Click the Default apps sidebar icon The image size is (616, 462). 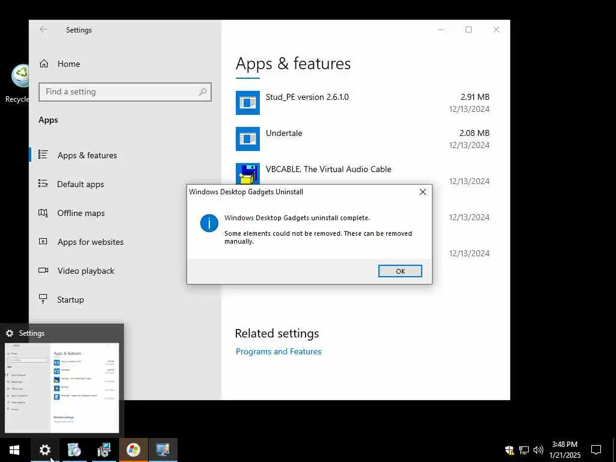tap(43, 183)
